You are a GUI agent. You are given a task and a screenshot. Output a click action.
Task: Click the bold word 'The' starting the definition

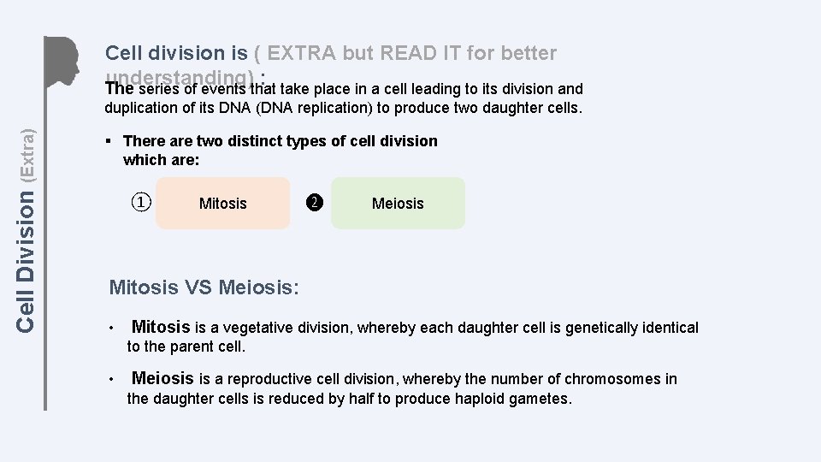pos(119,89)
